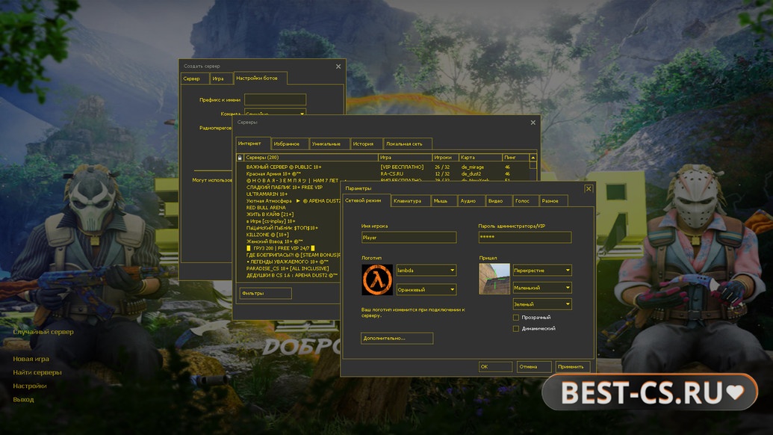Open the Маленький crosshair size dropdown

point(541,288)
